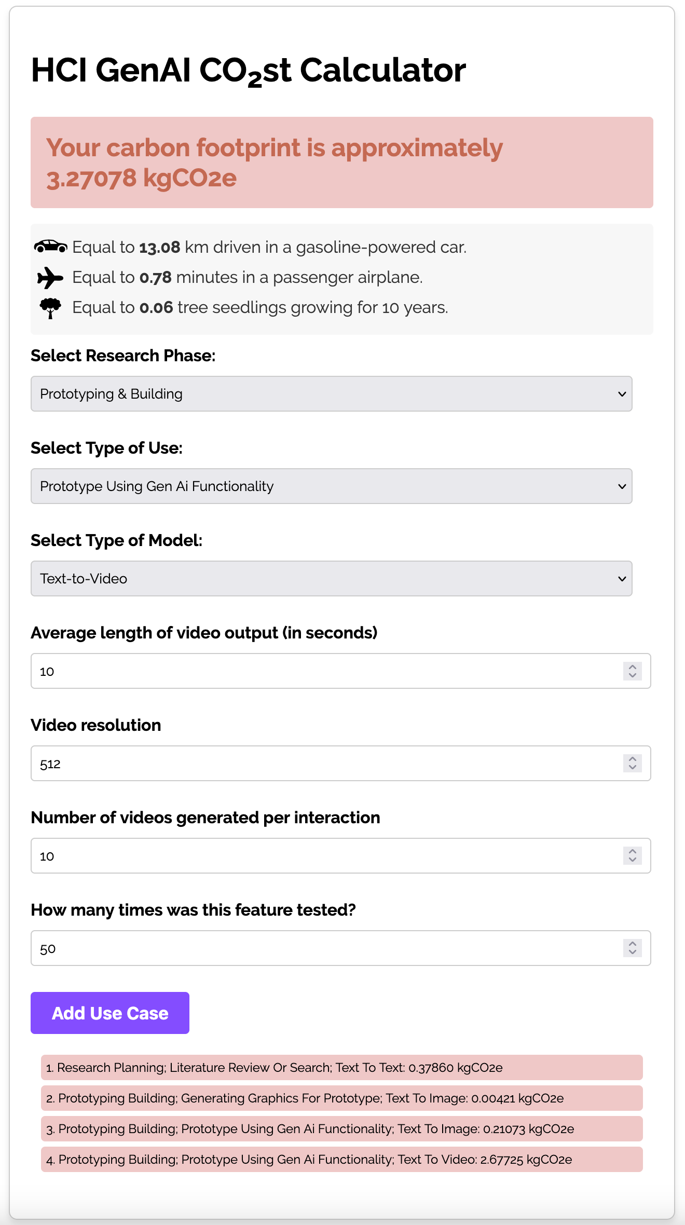Click the times tested stepper arrows
The image size is (685, 1225).
(x=632, y=948)
